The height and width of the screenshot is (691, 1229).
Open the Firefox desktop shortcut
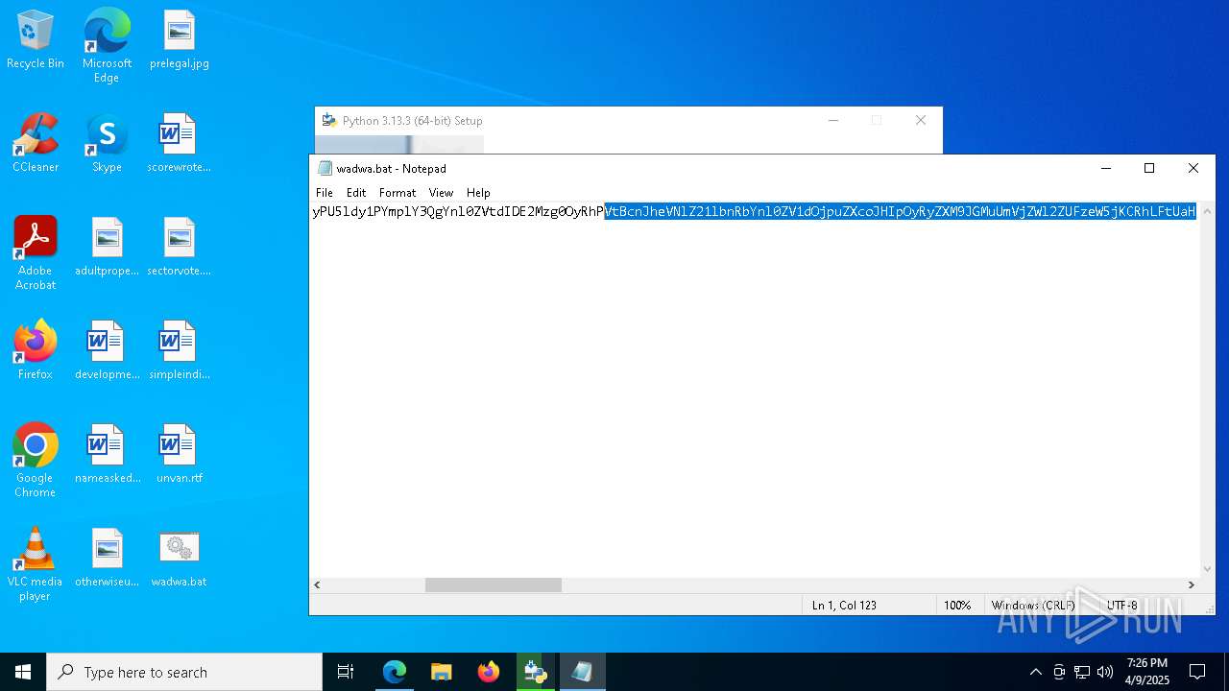coord(36,351)
